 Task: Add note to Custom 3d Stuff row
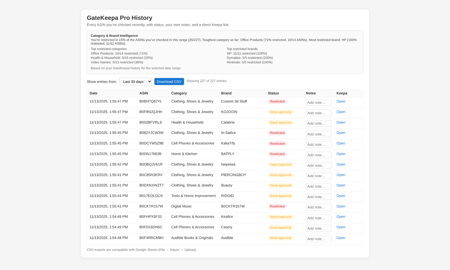(x=318, y=103)
